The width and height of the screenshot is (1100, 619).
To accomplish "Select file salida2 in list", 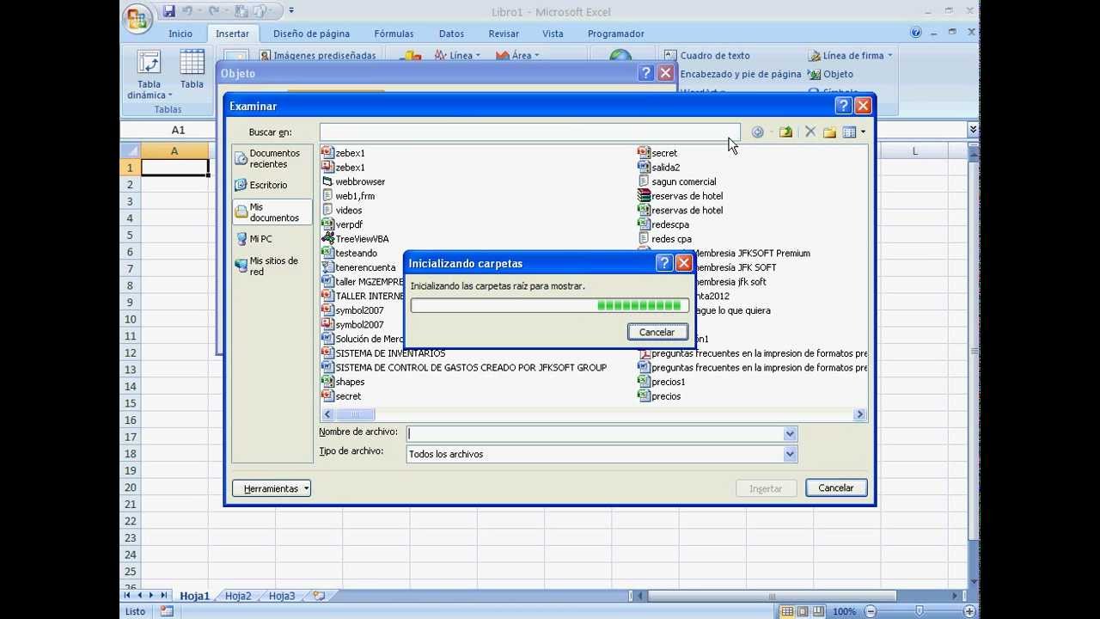I will click(x=659, y=168).
